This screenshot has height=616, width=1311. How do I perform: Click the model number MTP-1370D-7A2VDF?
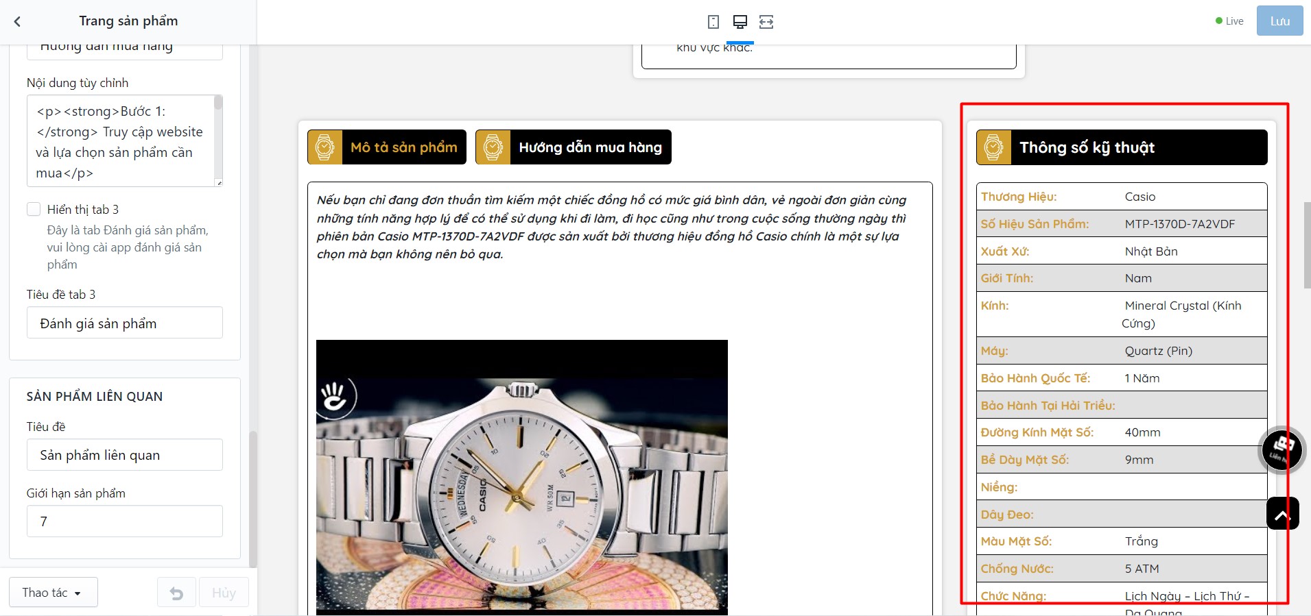click(x=1179, y=224)
